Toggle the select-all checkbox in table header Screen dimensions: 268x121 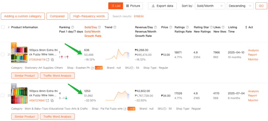tap(3, 27)
